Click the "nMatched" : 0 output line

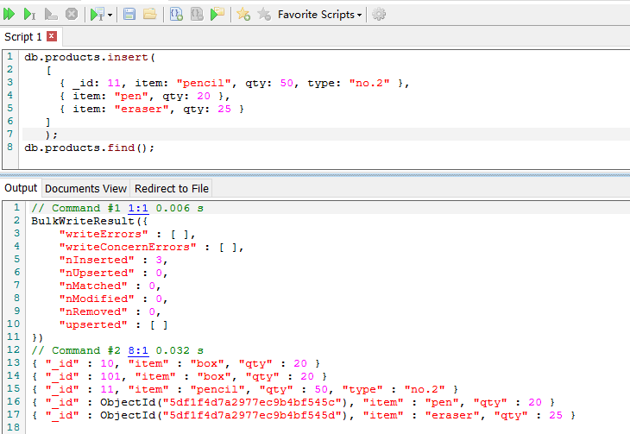[110, 286]
